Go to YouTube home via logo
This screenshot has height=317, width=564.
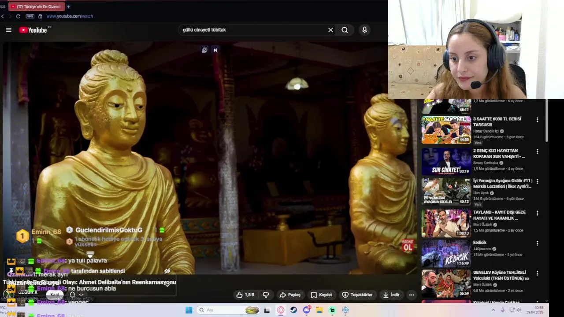[33, 30]
